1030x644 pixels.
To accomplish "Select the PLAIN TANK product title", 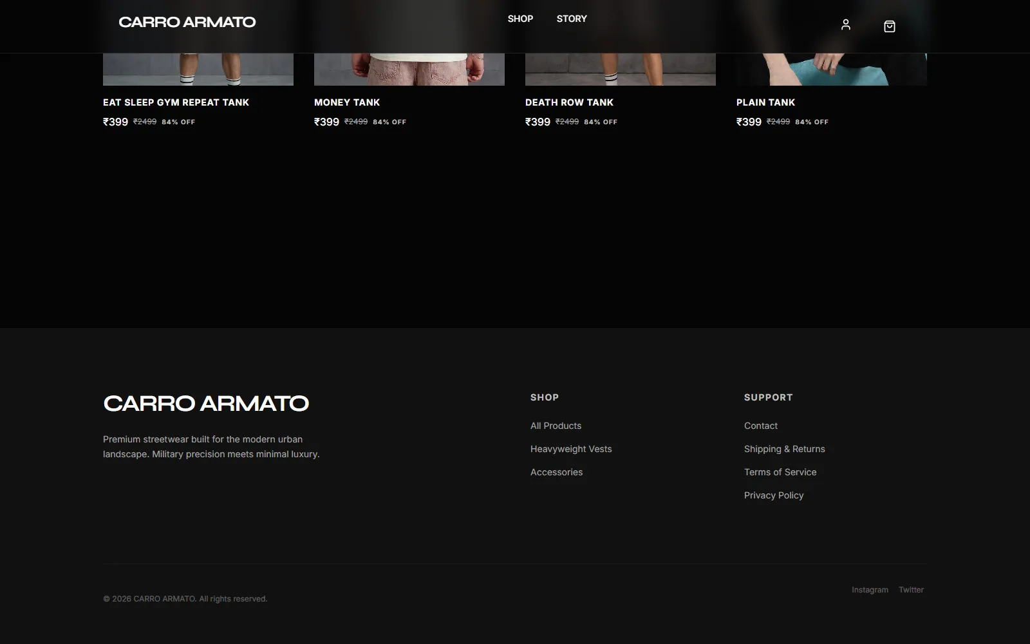I will pos(765,102).
